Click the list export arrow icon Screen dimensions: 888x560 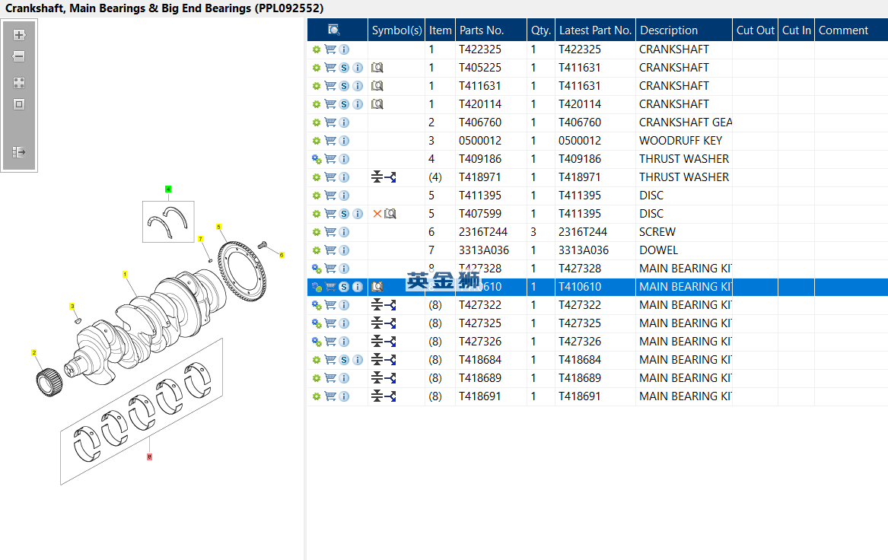tap(19, 151)
